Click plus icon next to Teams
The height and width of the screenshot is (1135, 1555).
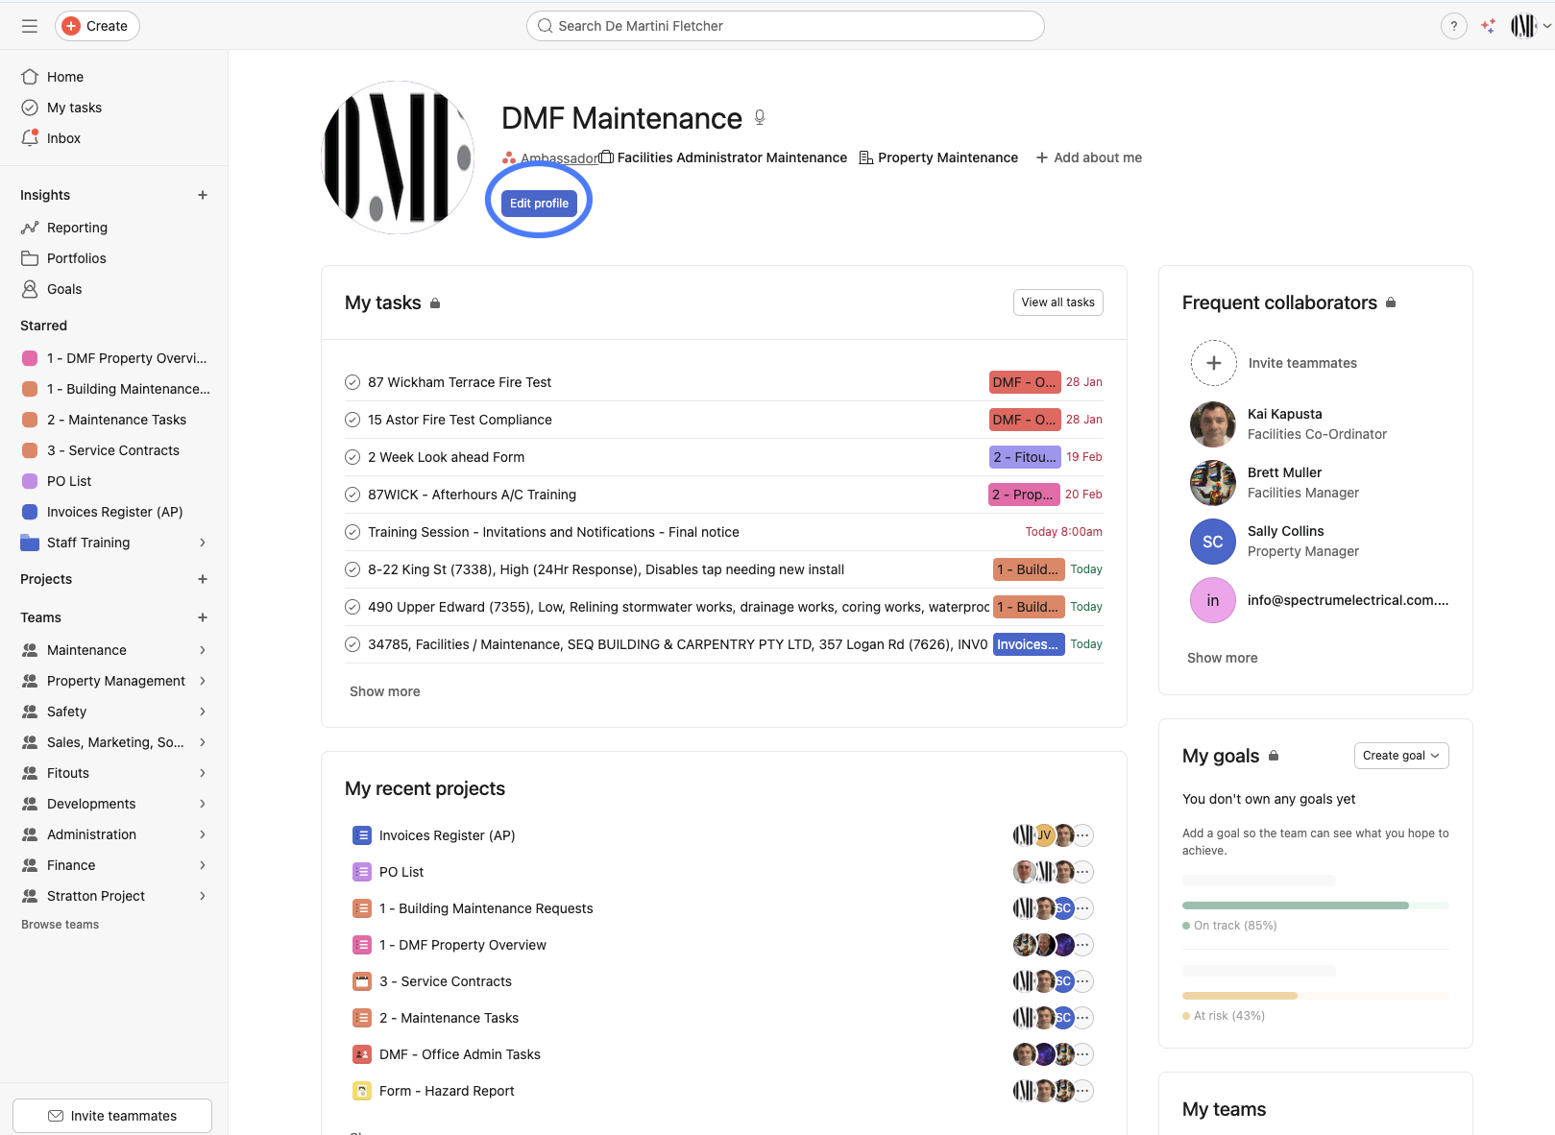coord(203,617)
